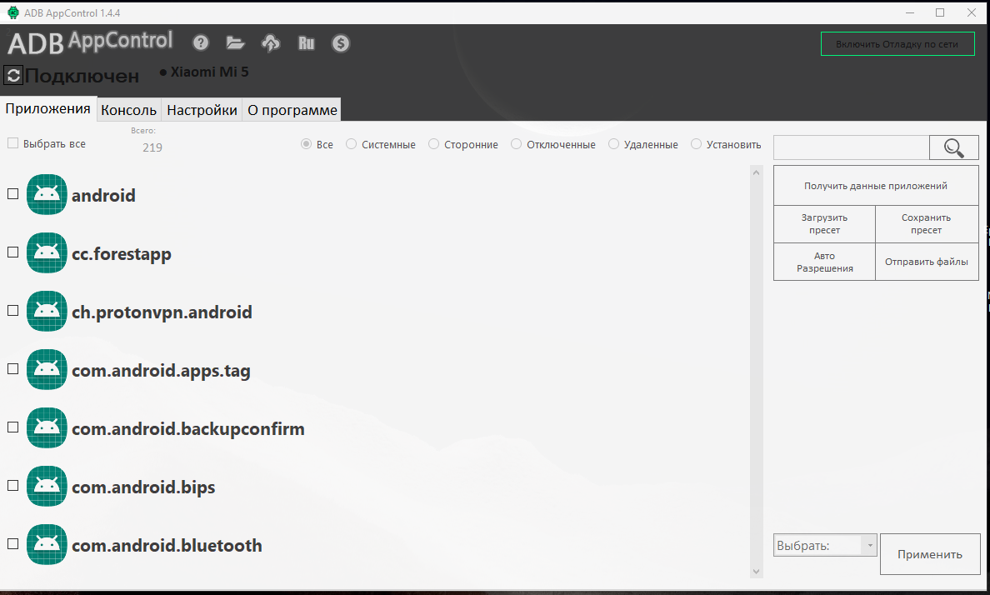Click the list scrollbar up arrow
The width and height of the screenshot is (990, 595).
pos(757,172)
